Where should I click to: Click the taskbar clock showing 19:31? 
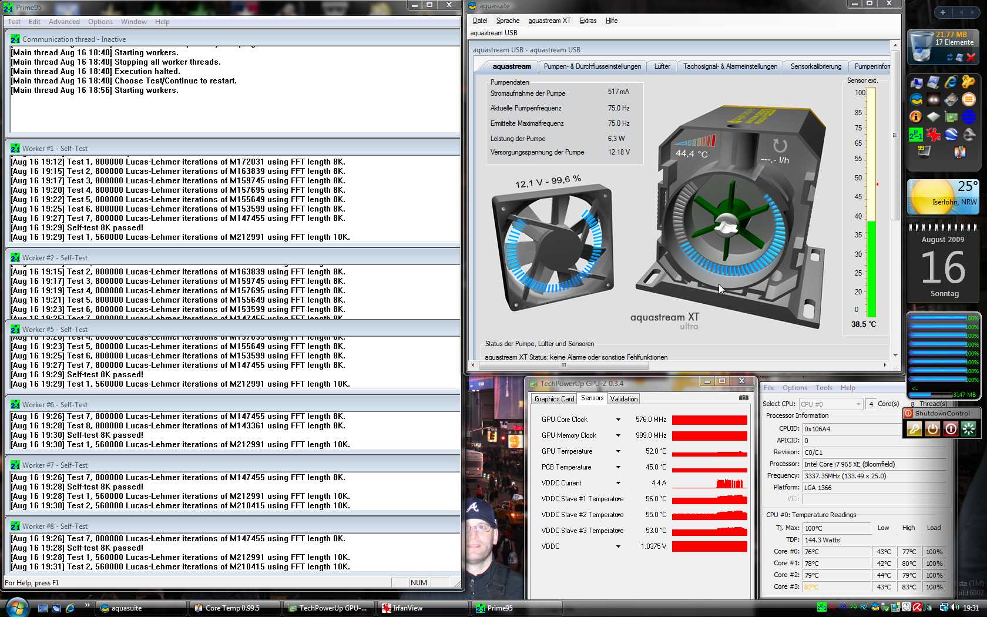971,608
